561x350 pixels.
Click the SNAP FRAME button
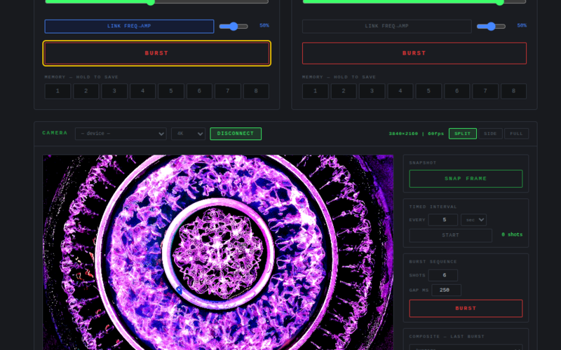point(466,178)
